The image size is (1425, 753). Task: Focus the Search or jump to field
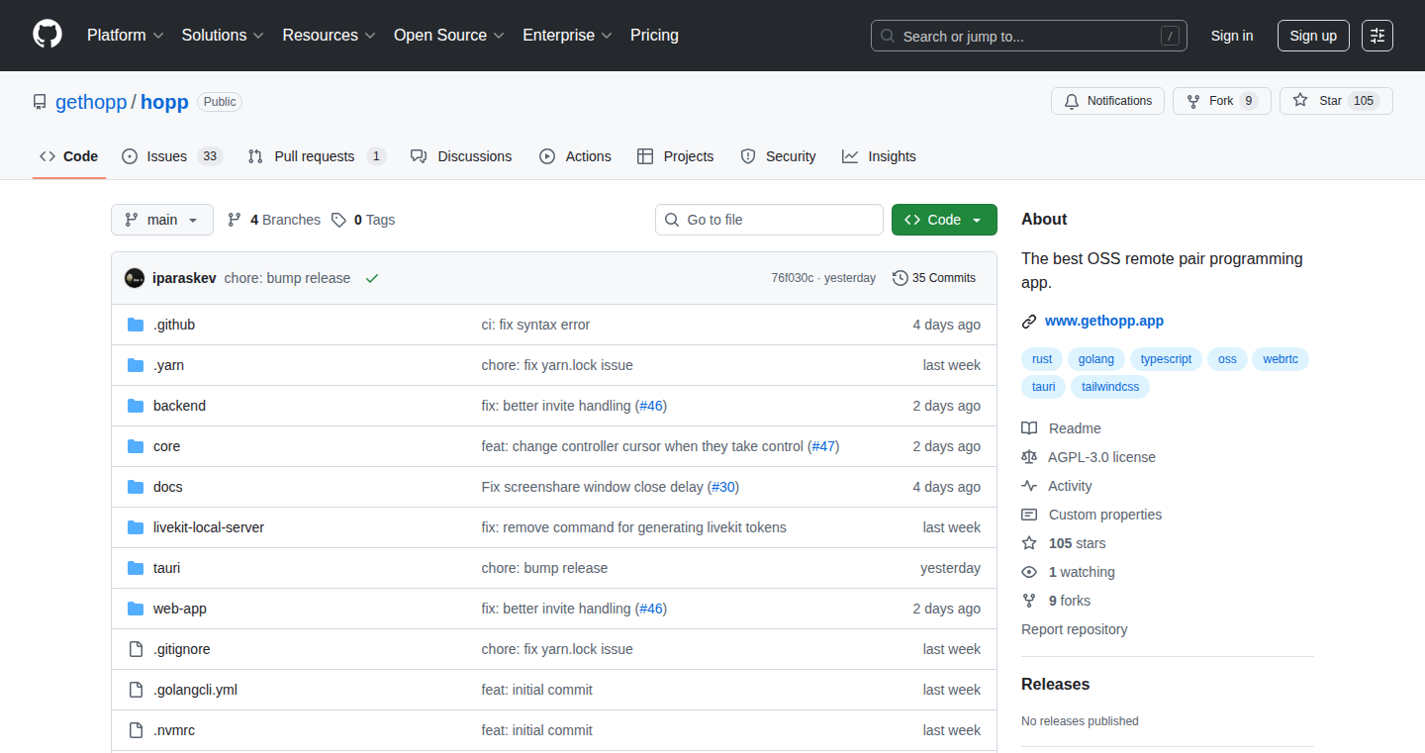[1029, 36]
